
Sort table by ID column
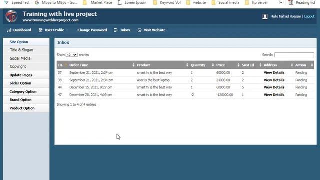62,65
